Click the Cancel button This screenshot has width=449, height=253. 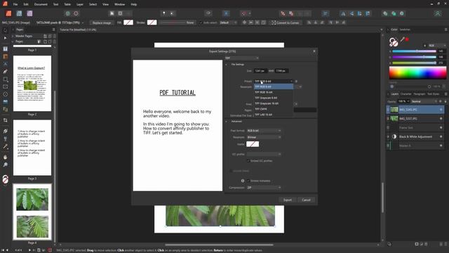306,200
